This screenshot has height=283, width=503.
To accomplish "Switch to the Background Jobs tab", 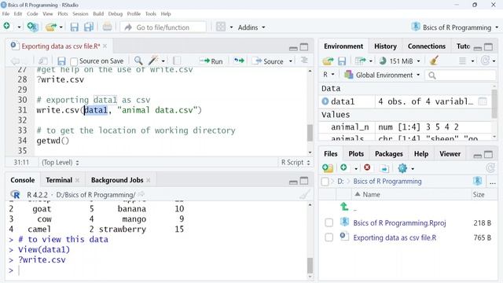I will coord(117,180).
